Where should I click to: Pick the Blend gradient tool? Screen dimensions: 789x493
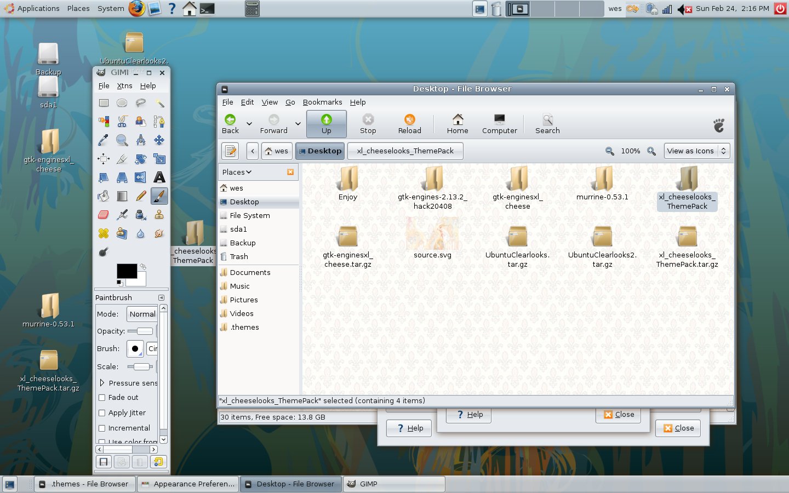122,196
